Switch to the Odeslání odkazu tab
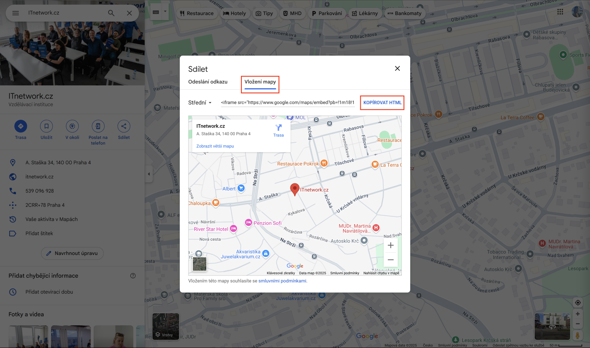Viewport: 590px width, 348px height. 208,82
